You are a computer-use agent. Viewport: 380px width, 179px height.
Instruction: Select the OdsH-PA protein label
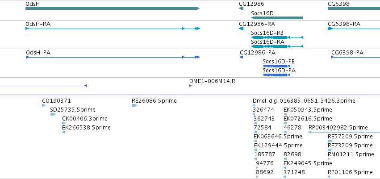pos(38,53)
